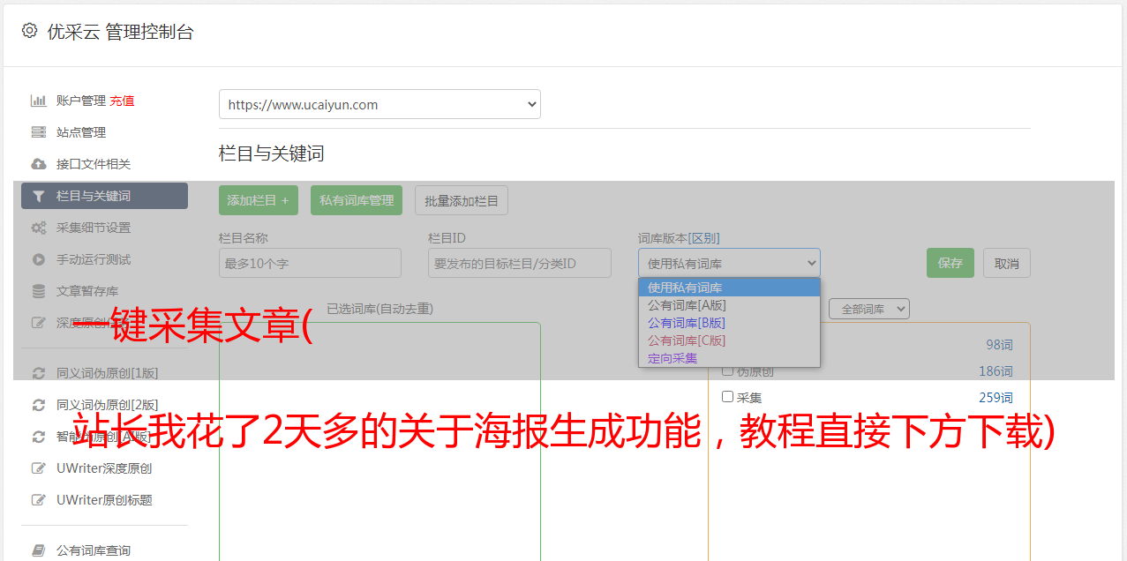Choose 使用私有词库 in the open dropdown list
Image resolution: width=1127 pixels, height=561 pixels.
[x=729, y=288]
